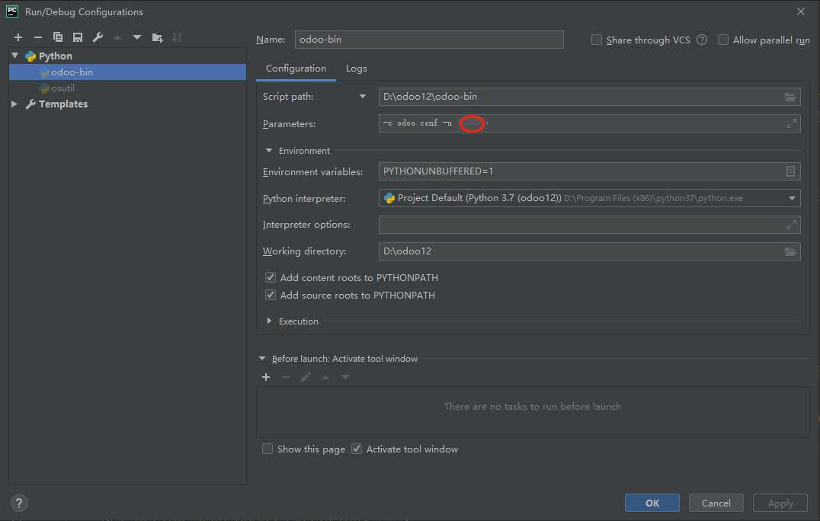Image resolution: width=820 pixels, height=521 pixels.
Task: Open the environment variables editor icon
Action: pos(790,171)
